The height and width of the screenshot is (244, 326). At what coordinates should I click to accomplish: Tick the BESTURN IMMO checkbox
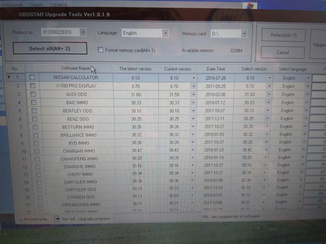[35, 127]
